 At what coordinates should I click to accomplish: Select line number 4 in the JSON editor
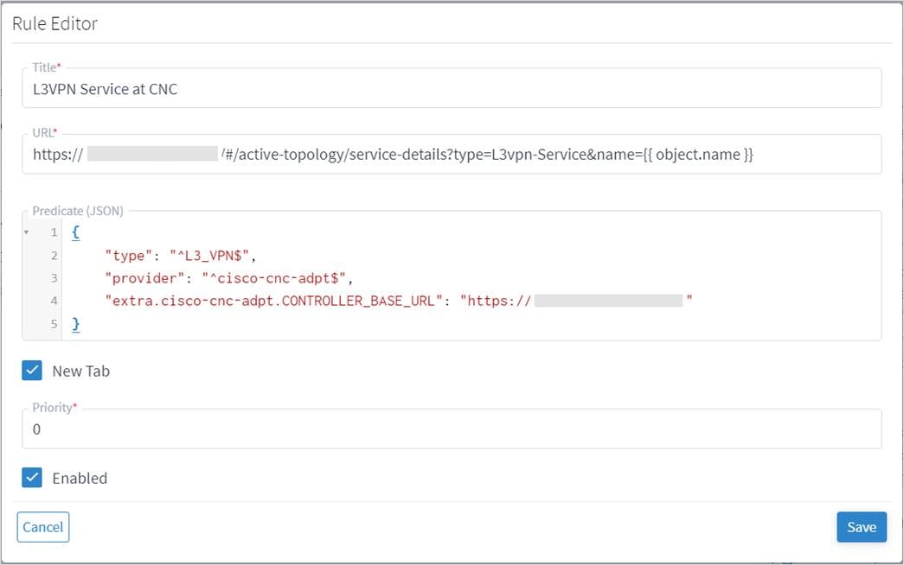(53, 301)
